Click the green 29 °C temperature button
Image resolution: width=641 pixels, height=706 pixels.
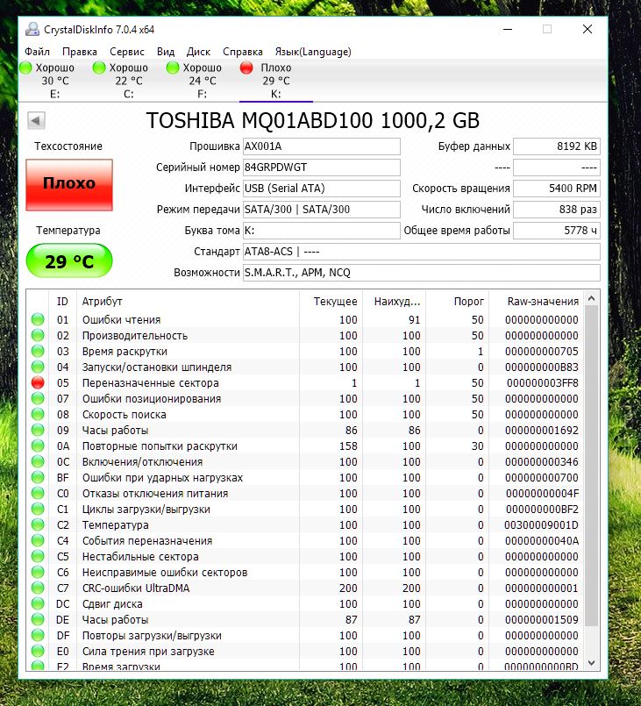pyautogui.click(x=69, y=260)
